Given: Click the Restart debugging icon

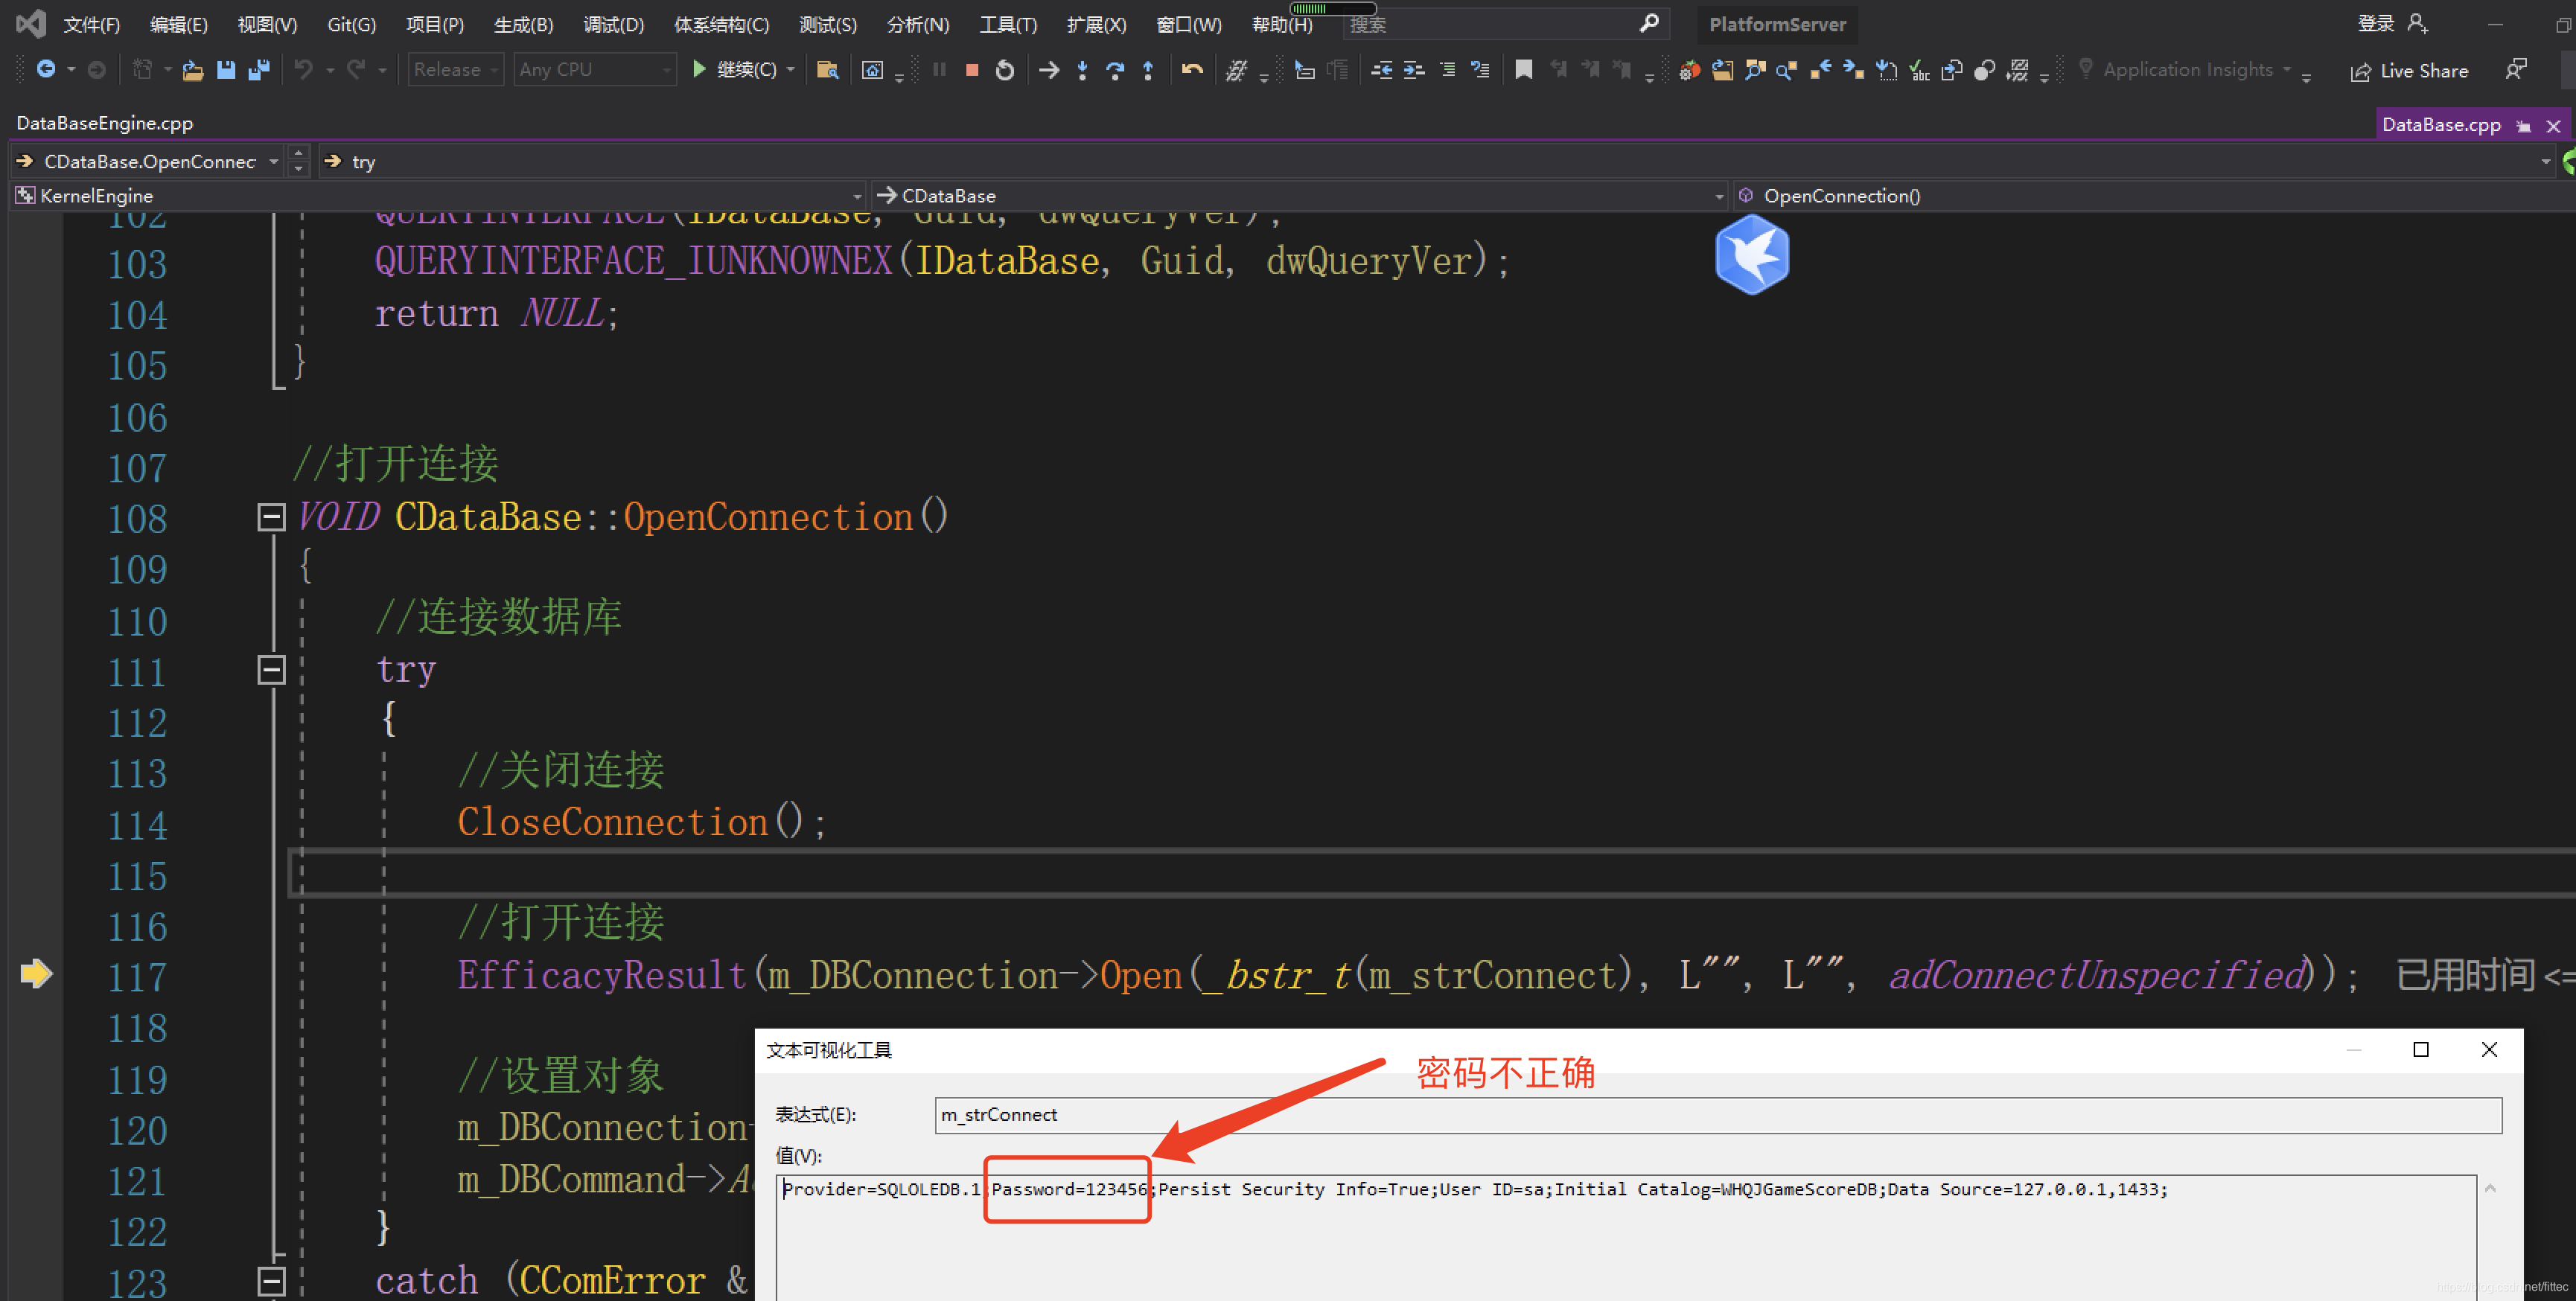Looking at the screenshot, I should click(x=1004, y=70).
